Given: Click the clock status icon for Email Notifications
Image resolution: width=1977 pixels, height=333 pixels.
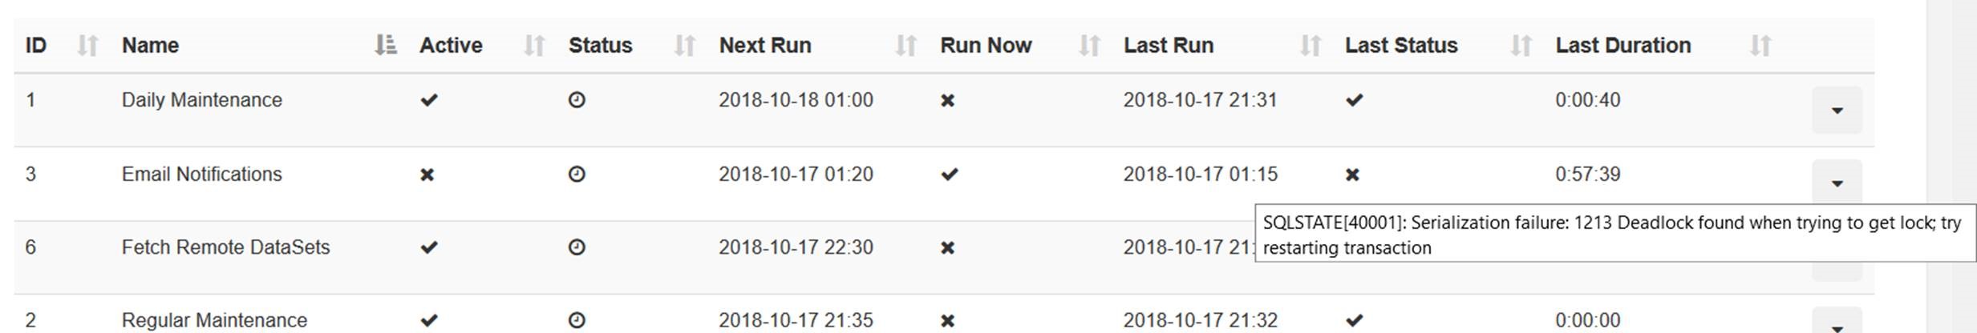Looking at the screenshot, I should 577,174.
